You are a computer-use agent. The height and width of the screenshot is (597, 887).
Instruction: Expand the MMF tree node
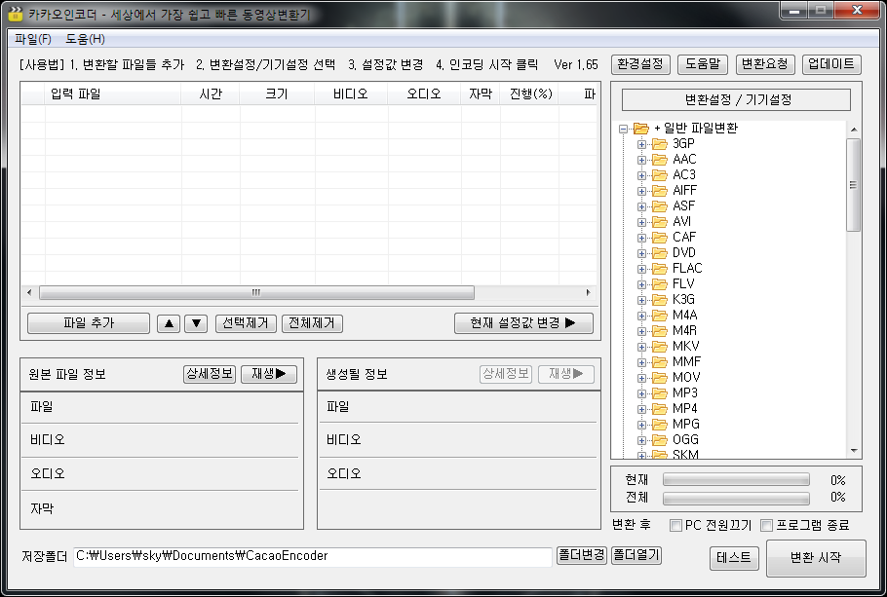(641, 362)
